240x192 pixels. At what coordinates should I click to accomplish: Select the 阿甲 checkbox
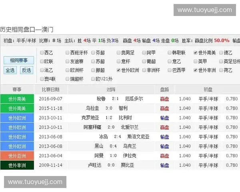[144, 53]
